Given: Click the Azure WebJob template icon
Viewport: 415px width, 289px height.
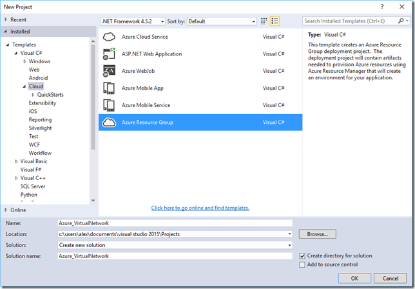Looking at the screenshot, I should pyautogui.click(x=109, y=71).
